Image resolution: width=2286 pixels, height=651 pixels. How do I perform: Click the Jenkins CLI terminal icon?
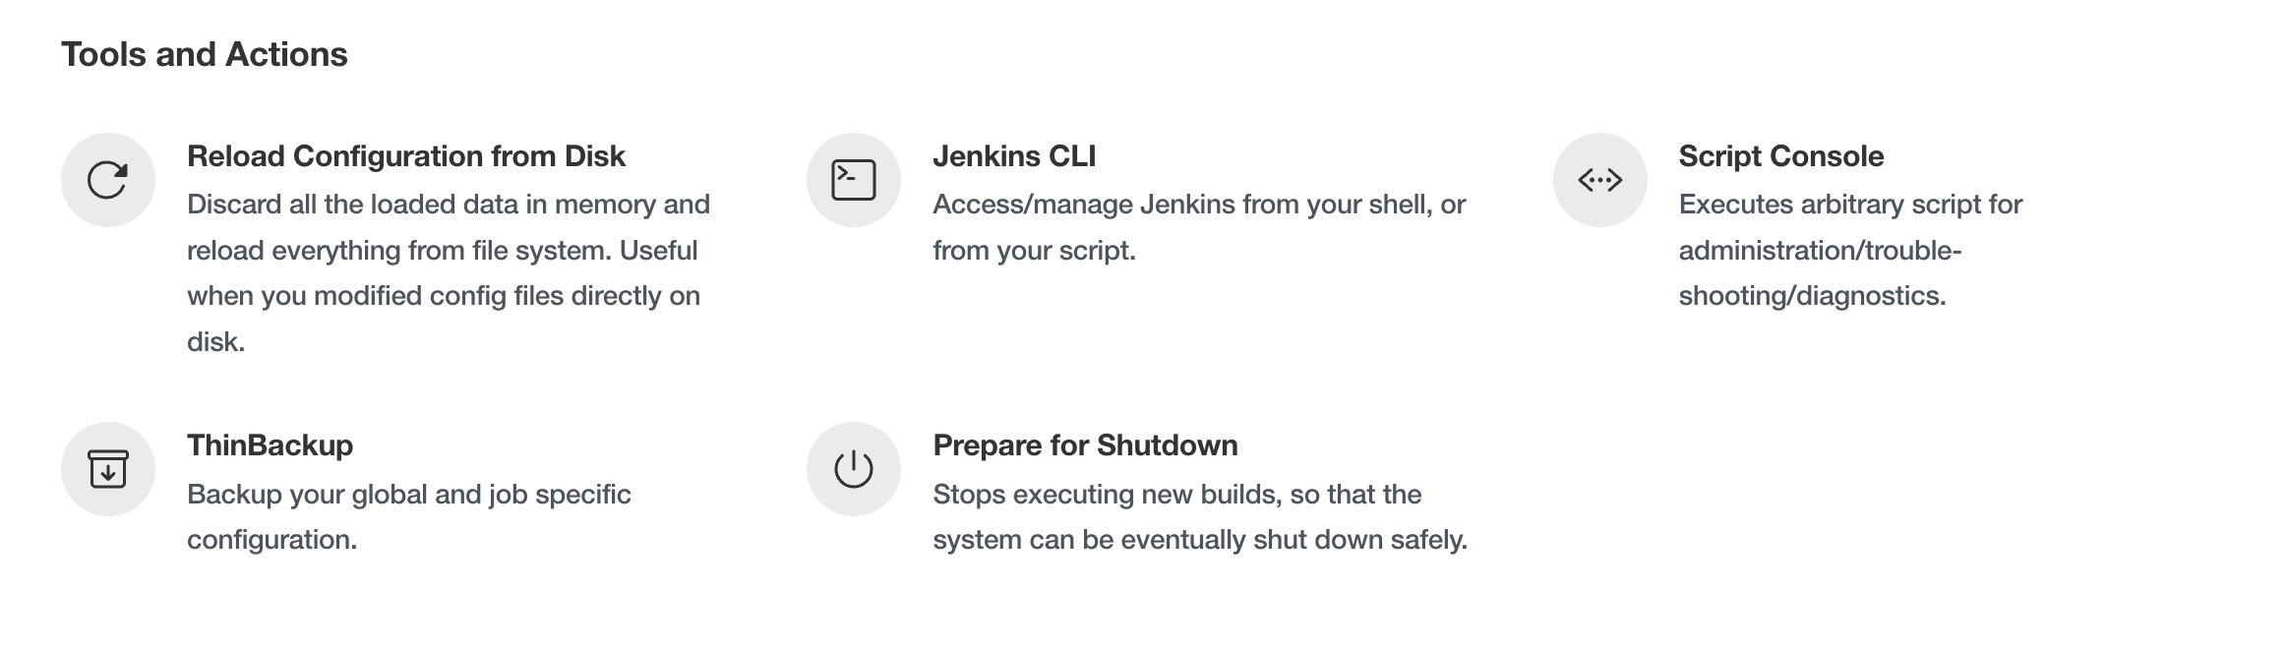pyautogui.click(x=854, y=180)
